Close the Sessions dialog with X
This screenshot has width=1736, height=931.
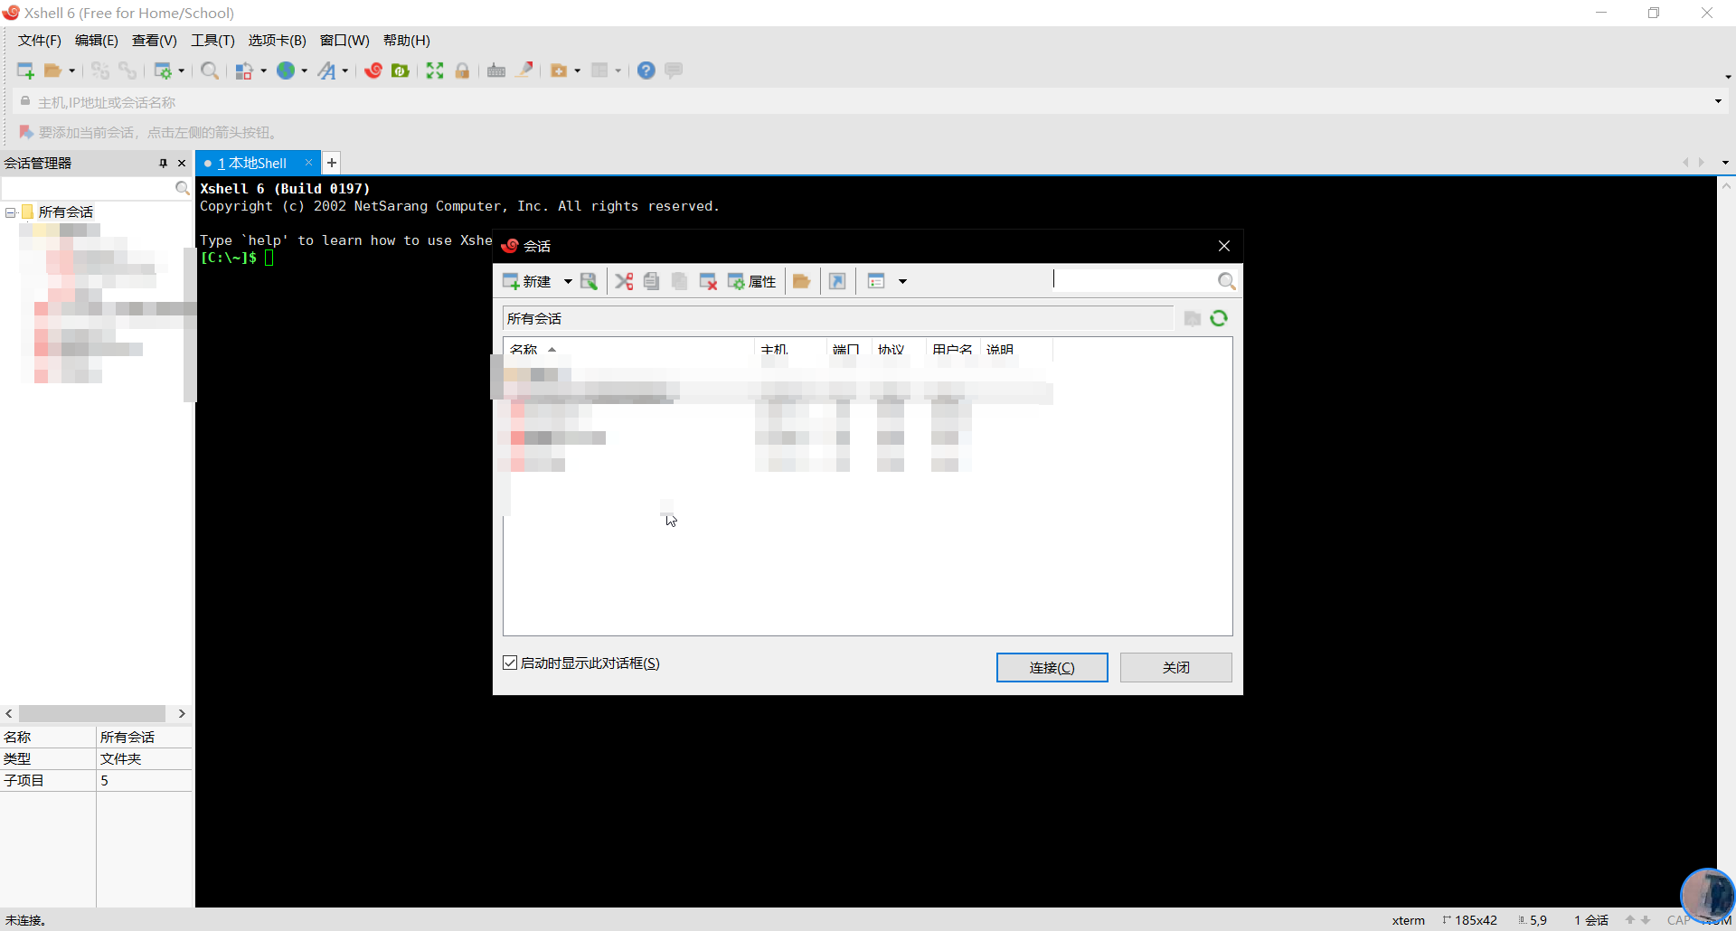[x=1223, y=246]
